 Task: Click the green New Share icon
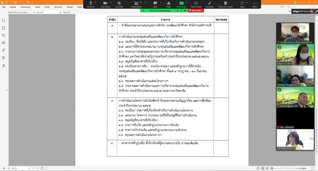181,3
